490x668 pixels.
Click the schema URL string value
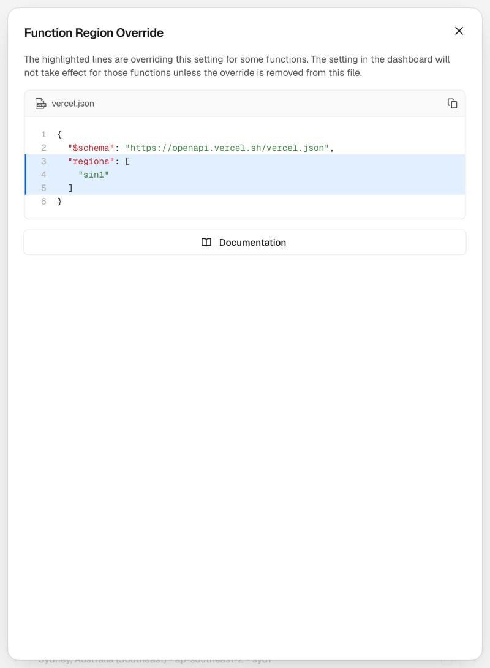[227, 148]
